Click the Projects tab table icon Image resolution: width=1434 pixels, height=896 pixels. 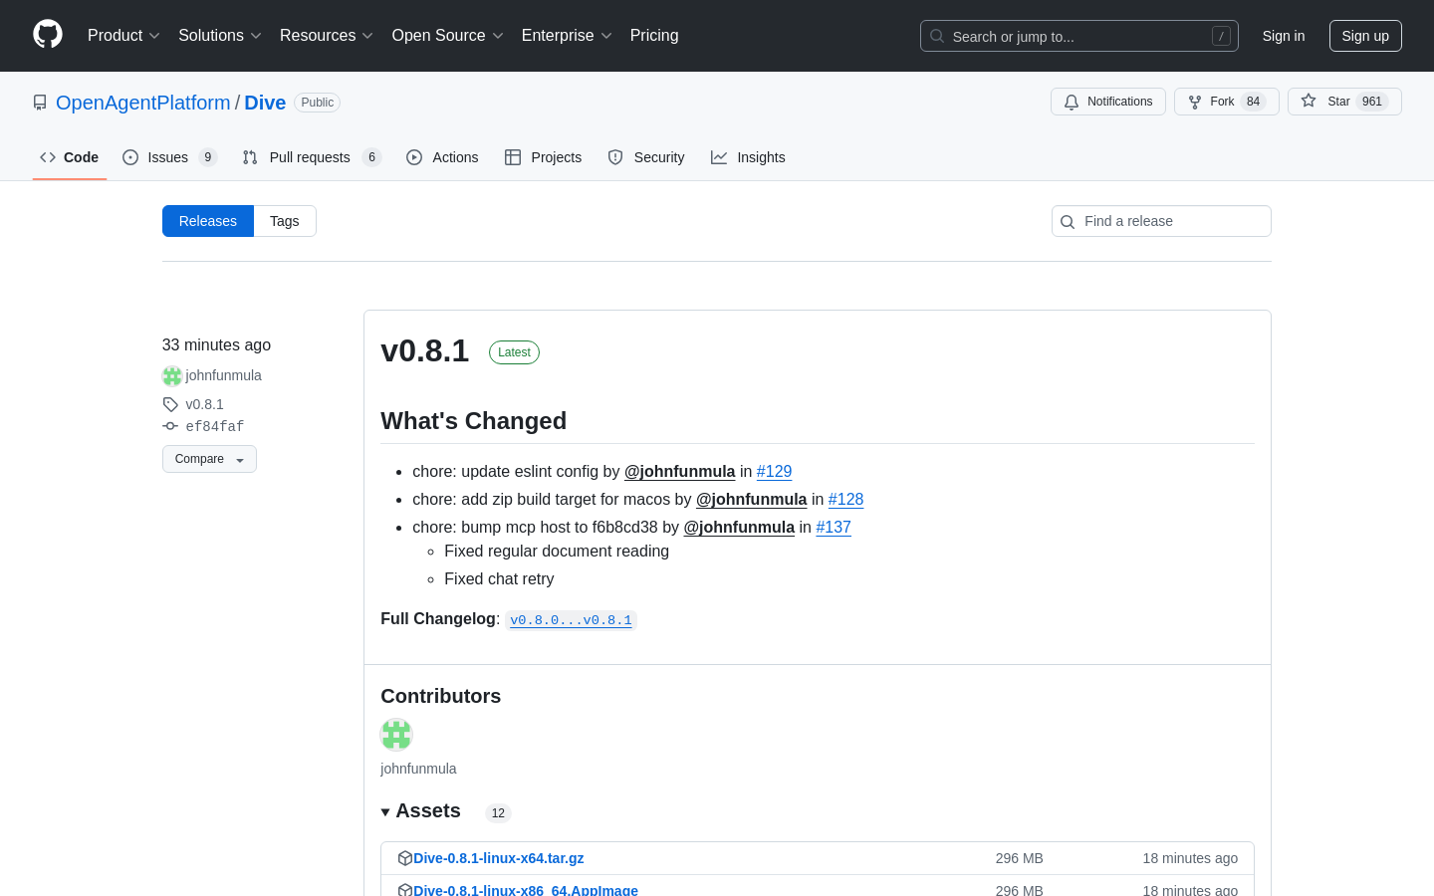pos(513,157)
